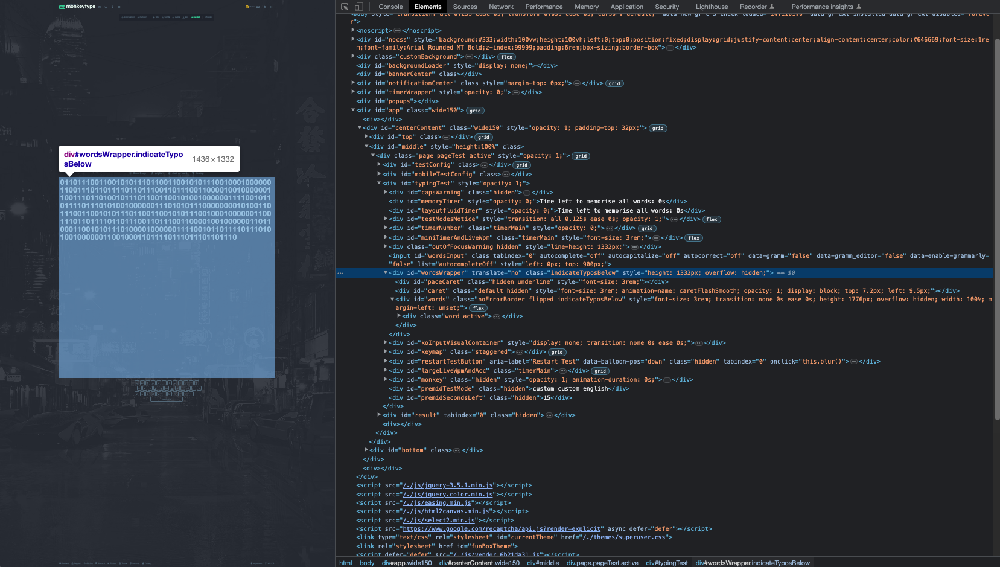Open the about page via the info icon
This screenshot has height=567, width=1000.
113,7
